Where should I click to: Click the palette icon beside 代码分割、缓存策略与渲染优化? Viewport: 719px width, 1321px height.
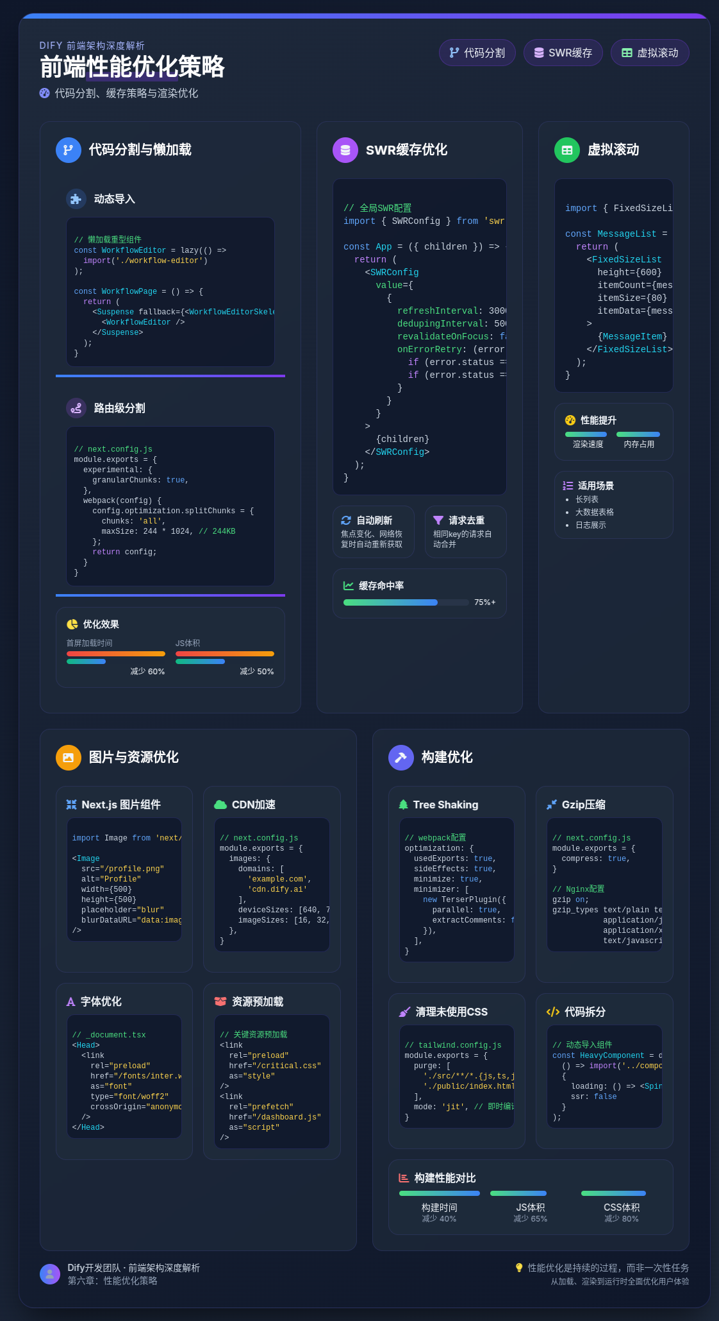[44, 93]
